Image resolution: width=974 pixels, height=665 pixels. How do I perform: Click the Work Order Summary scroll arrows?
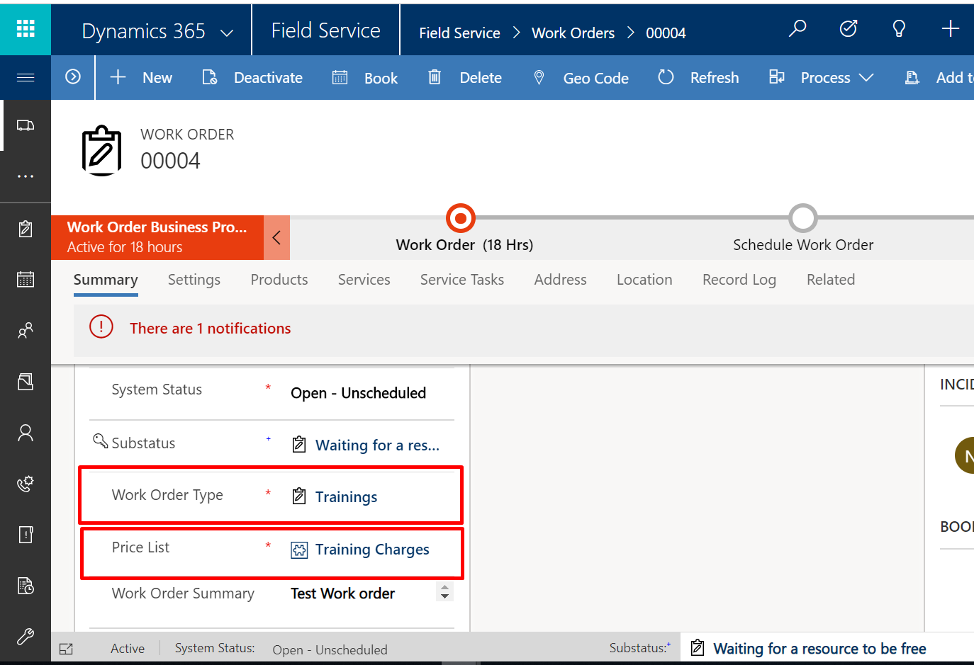click(444, 592)
